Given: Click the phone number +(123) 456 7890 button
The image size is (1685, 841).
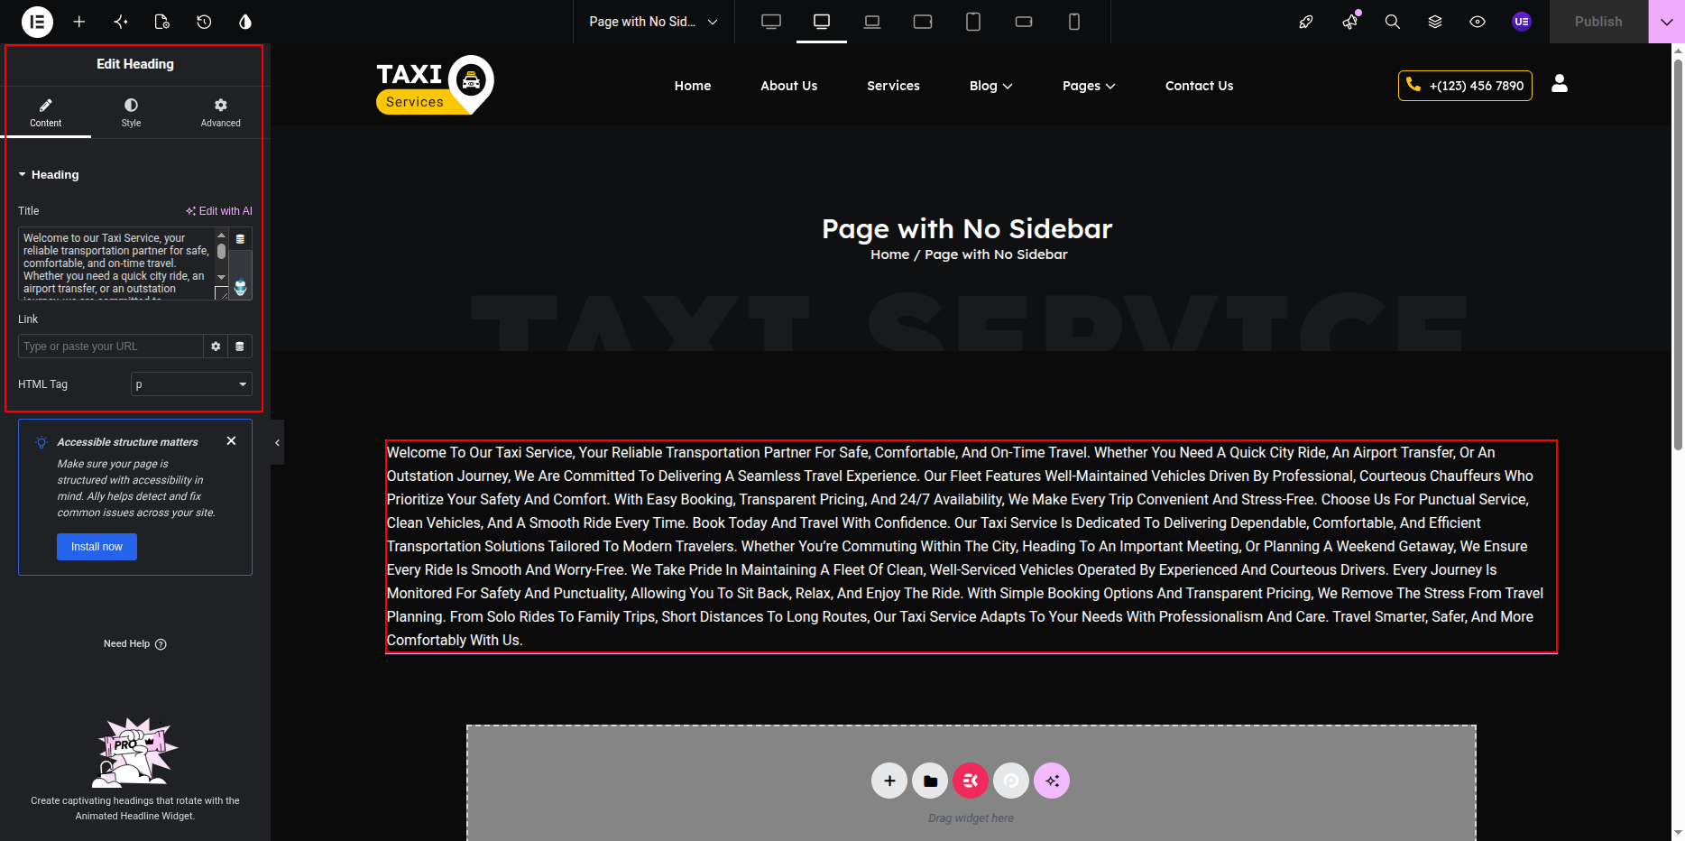Looking at the screenshot, I should [1465, 86].
